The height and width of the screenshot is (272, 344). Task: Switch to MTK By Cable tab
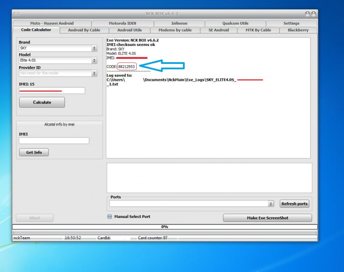click(x=258, y=30)
